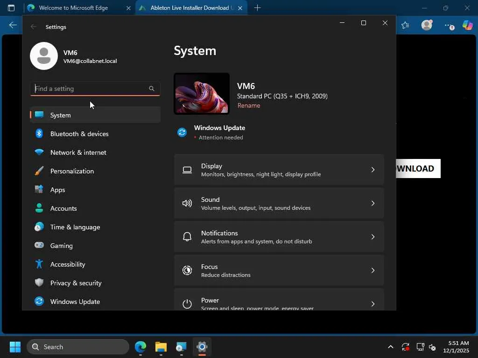Go to Accounts settings

click(x=63, y=208)
